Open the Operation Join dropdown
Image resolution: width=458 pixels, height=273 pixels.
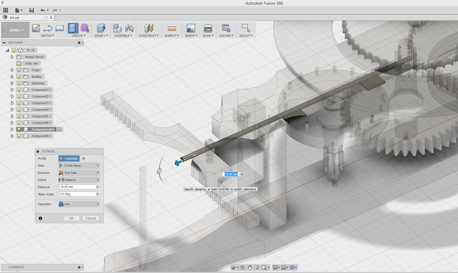coord(79,204)
